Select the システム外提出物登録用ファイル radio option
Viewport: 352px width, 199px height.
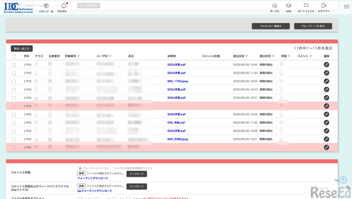coord(112,168)
